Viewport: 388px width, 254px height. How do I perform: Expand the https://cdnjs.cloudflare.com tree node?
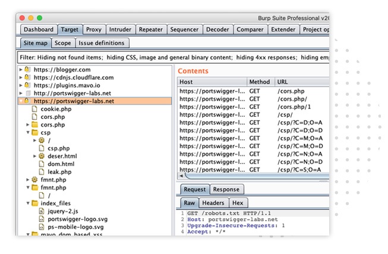pos(21,78)
